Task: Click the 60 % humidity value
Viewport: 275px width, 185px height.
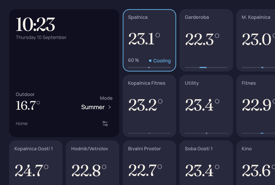Action: point(133,60)
